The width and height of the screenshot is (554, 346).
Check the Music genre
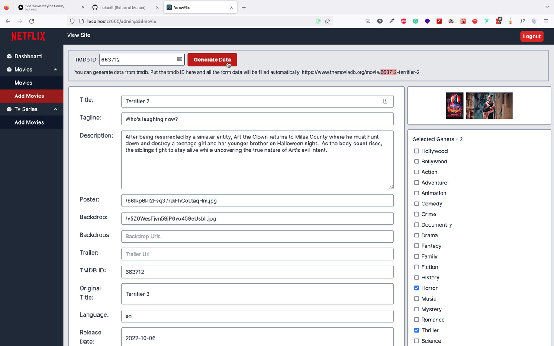coord(416,299)
